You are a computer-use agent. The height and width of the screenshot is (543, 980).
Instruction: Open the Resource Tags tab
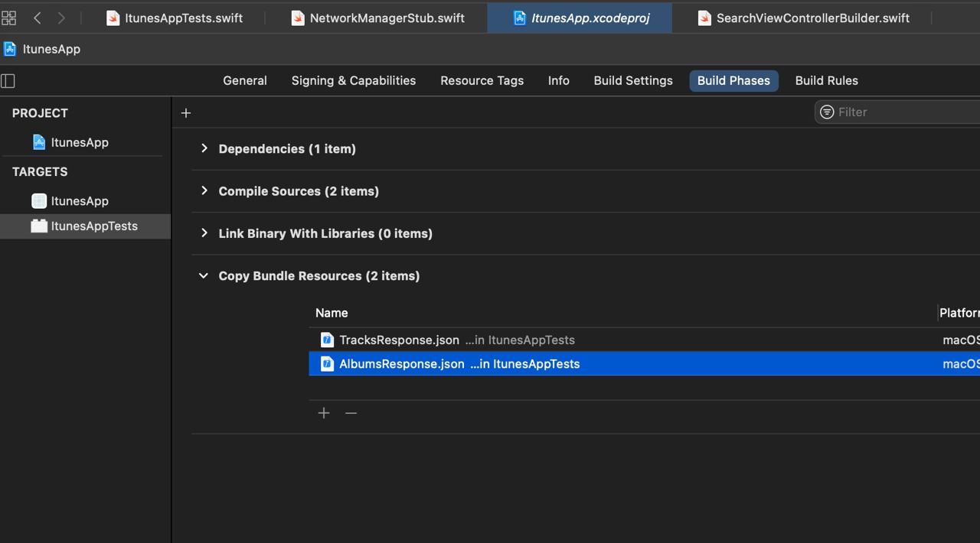(x=482, y=80)
